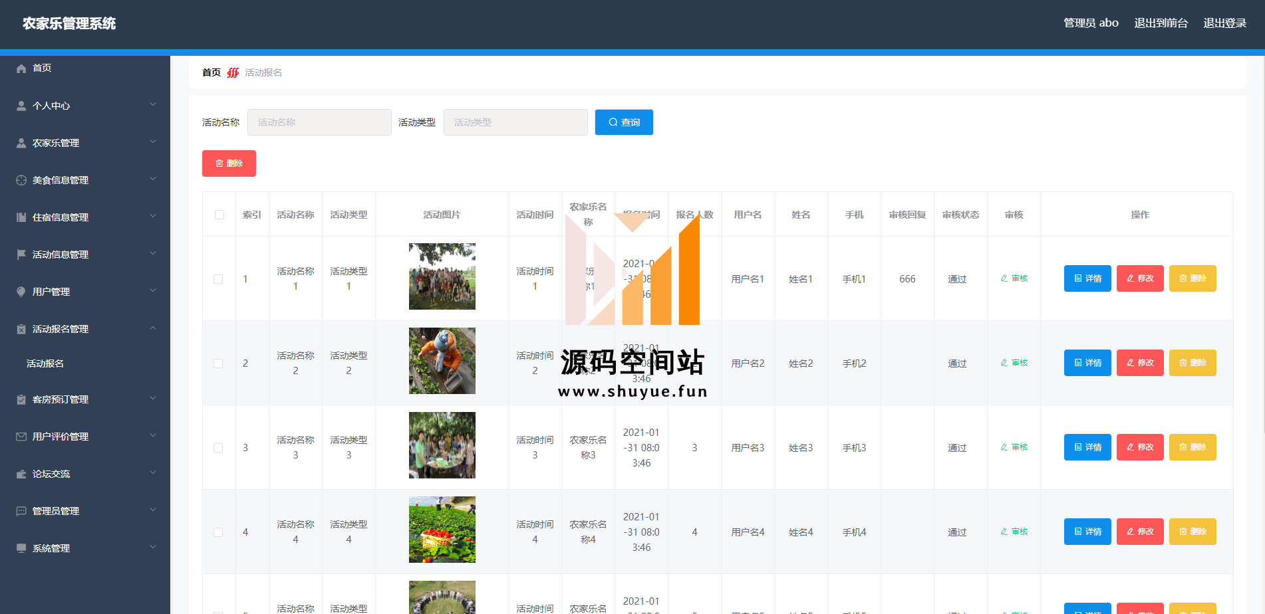Expand the 用户管理 menu arrow
Viewport: 1265px width, 614px height.
[x=153, y=290]
